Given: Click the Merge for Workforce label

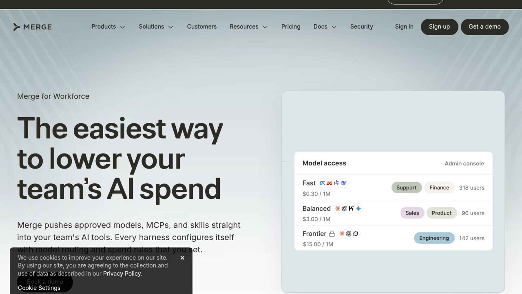Looking at the screenshot, I should [53, 96].
